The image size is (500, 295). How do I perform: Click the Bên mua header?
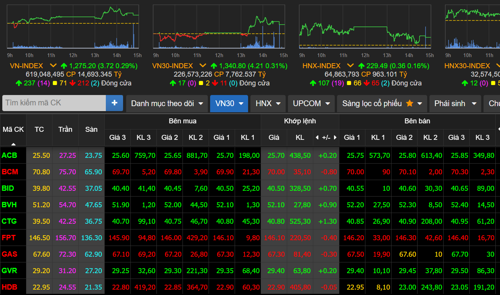click(183, 121)
